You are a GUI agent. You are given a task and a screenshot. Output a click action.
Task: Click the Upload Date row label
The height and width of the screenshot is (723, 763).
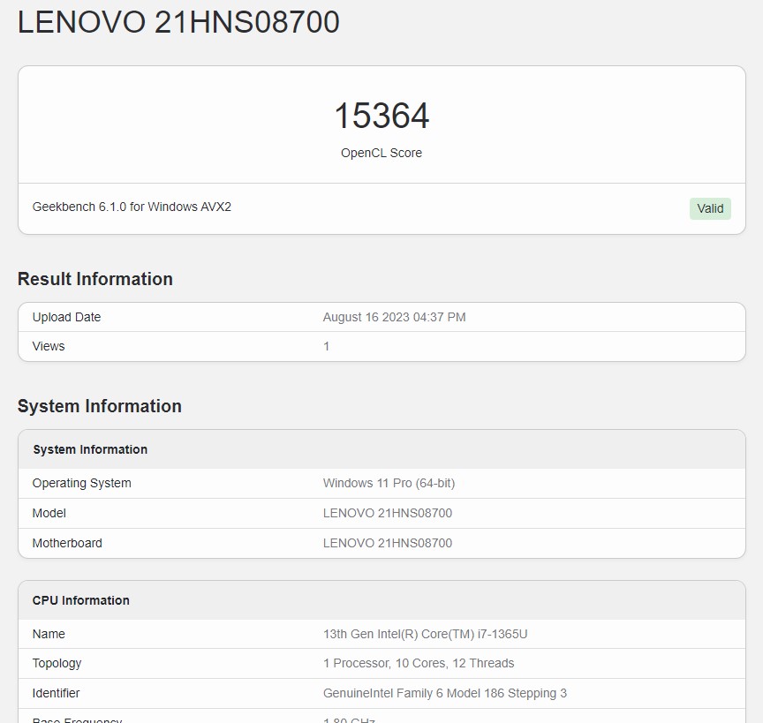(x=66, y=317)
